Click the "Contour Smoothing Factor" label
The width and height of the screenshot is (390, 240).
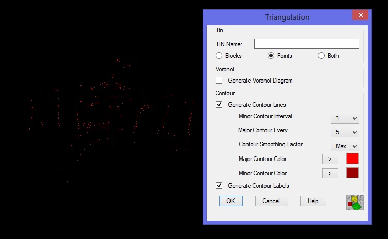click(x=271, y=144)
